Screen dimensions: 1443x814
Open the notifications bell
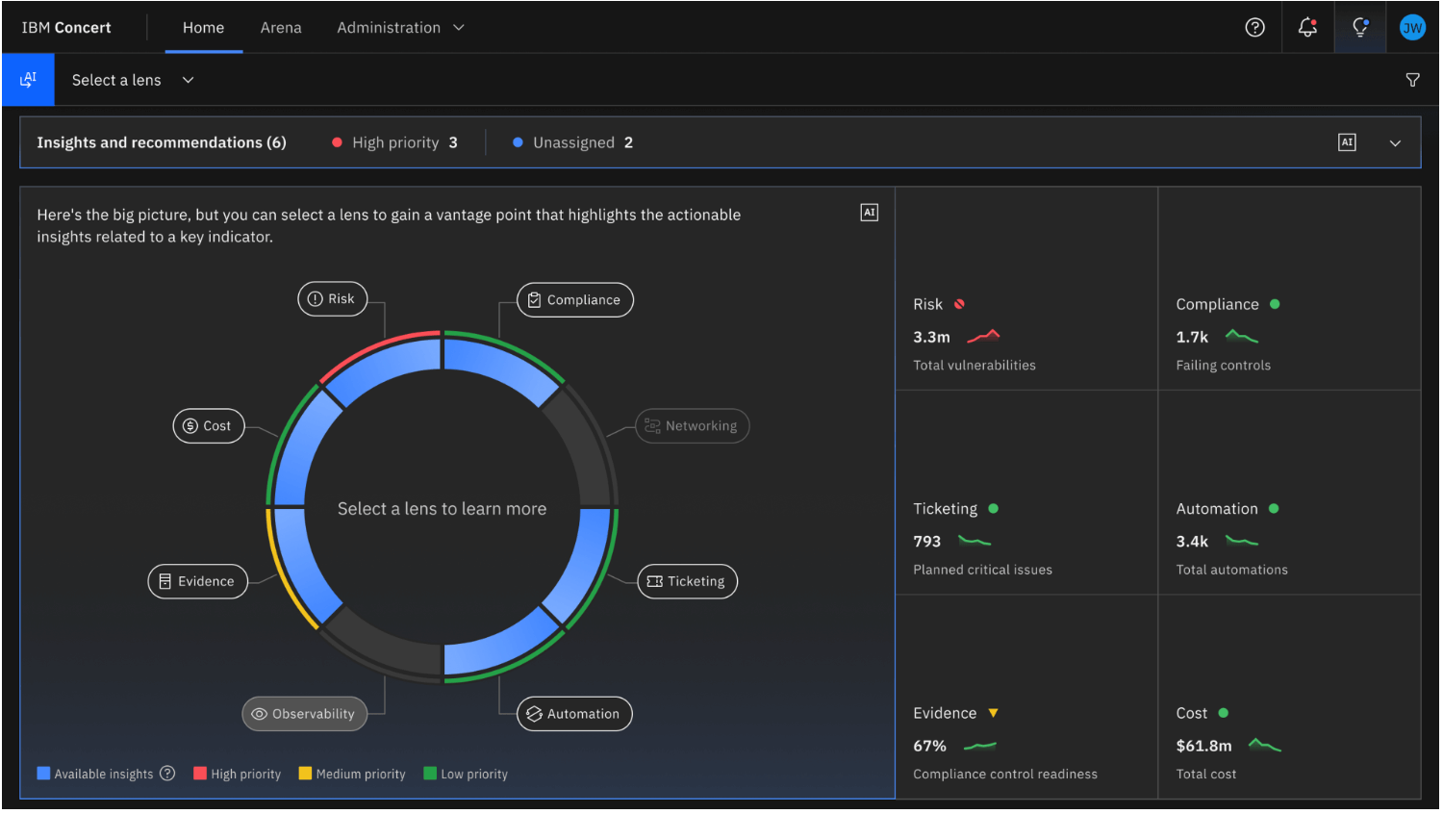1306,27
